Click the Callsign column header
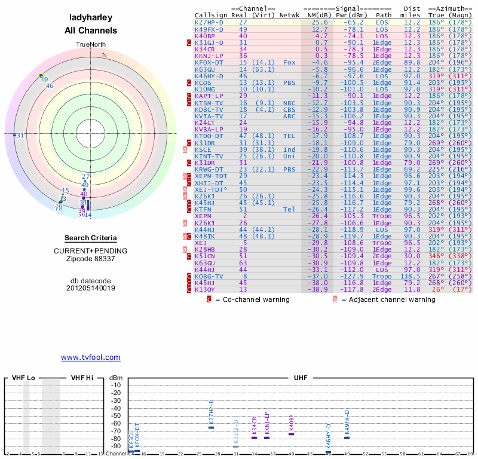The width and height of the screenshot is (478, 459). [x=212, y=15]
